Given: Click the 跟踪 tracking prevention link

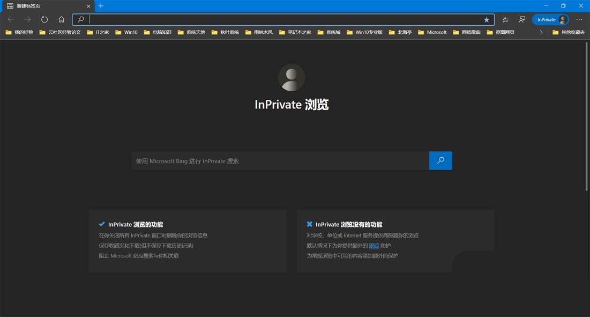Looking at the screenshot, I should point(374,246).
